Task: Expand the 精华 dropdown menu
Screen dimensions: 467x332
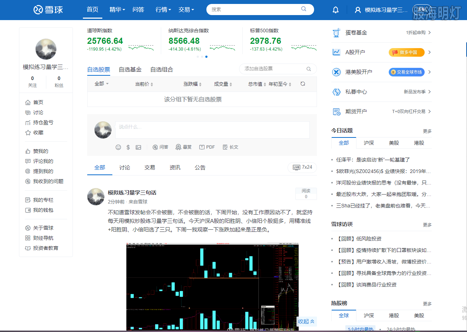Action: click(117, 10)
